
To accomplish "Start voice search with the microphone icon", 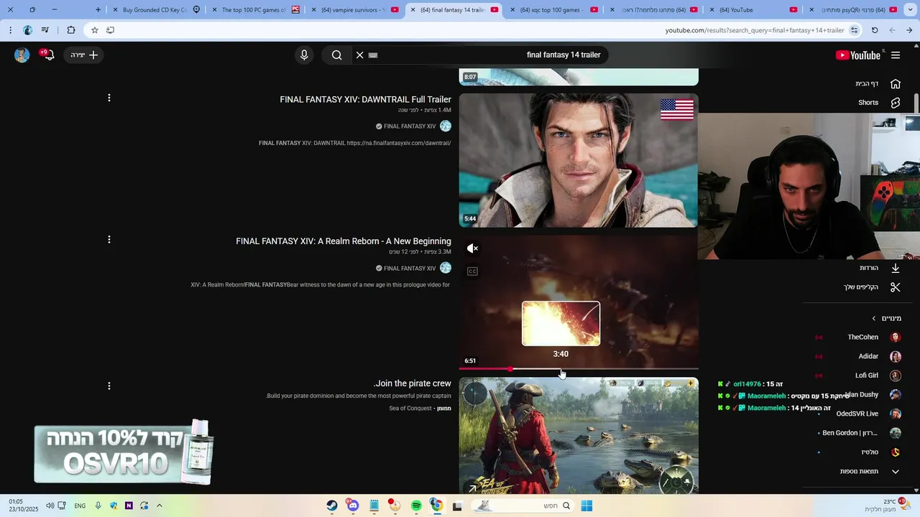I will click(304, 55).
